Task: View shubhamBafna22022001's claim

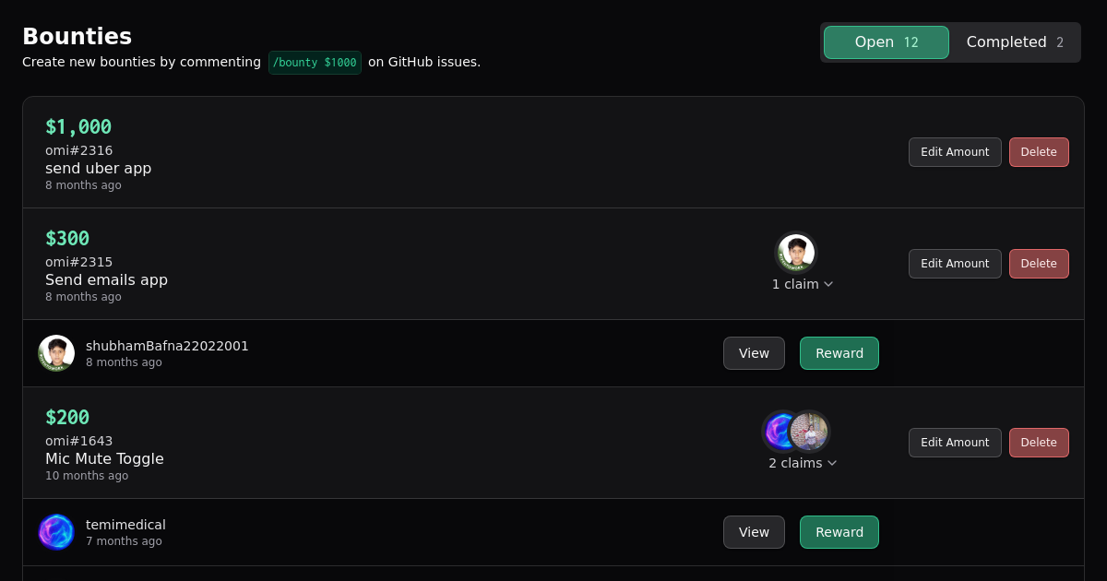Action: coord(754,353)
